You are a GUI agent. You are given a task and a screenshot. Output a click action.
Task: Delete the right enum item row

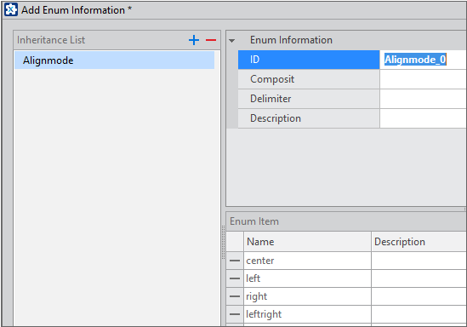pos(235,296)
